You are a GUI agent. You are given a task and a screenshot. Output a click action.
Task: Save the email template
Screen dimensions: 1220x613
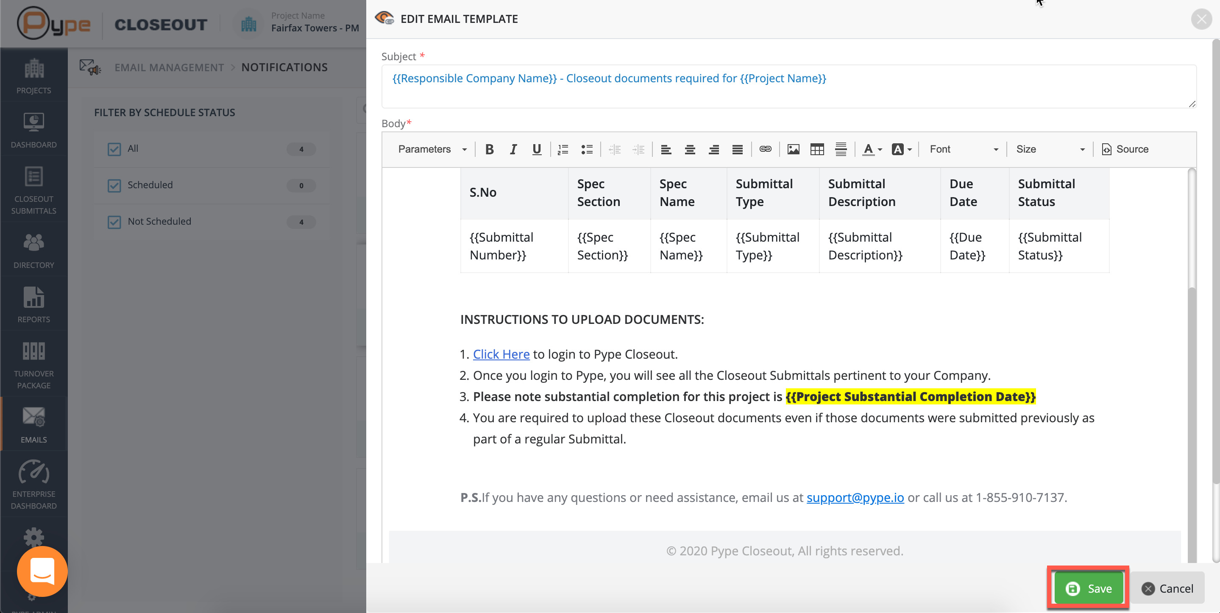(x=1088, y=588)
